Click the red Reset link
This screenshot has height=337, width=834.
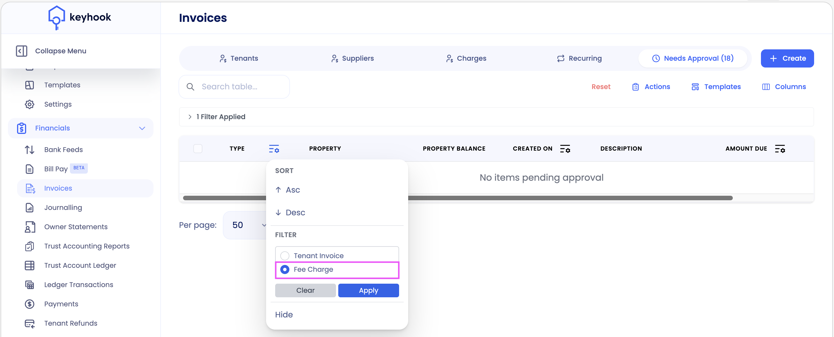[601, 87]
